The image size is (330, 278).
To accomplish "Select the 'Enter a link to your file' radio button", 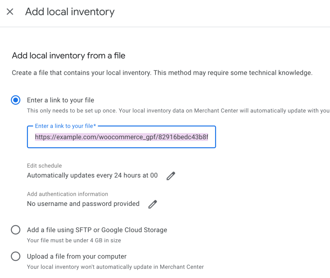I will 16,100.
